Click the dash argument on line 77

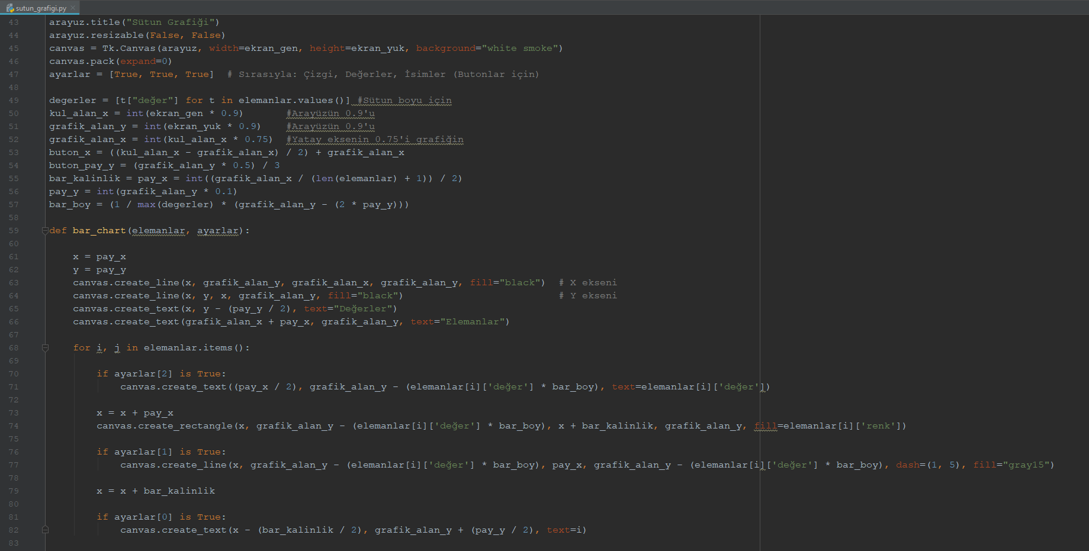point(907,465)
